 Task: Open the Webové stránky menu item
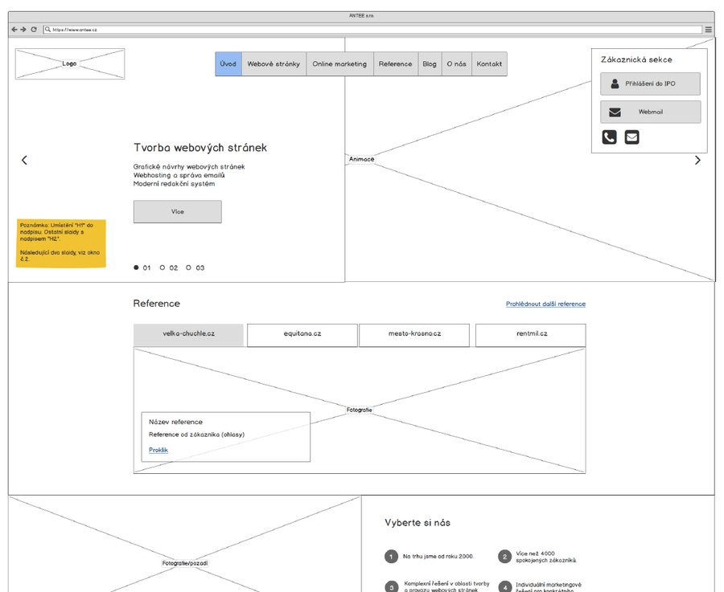pos(274,64)
